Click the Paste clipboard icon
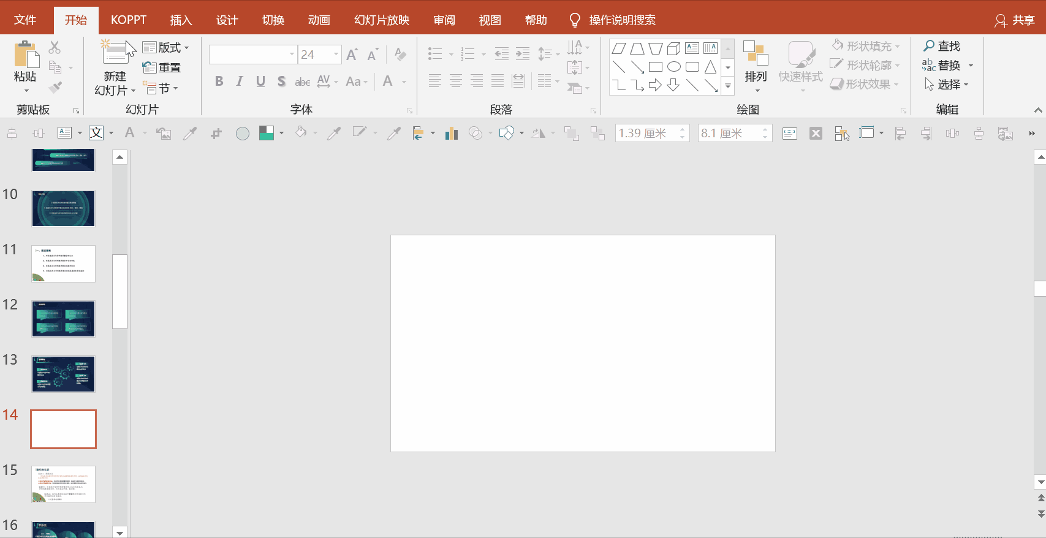1046x538 pixels. click(x=26, y=54)
